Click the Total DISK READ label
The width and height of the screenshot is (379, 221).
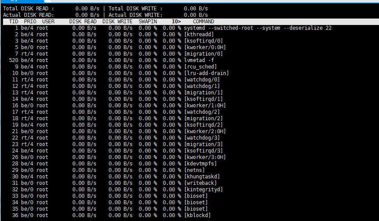click(x=28, y=9)
